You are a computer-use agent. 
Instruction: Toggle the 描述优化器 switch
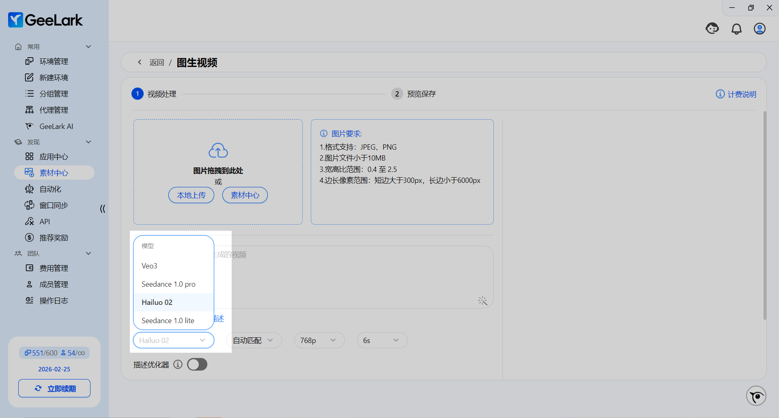(x=197, y=364)
